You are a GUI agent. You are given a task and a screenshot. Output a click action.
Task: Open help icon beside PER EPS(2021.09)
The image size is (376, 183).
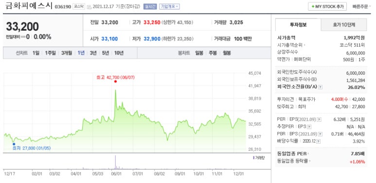pyautogui.click(x=320, y=119)
